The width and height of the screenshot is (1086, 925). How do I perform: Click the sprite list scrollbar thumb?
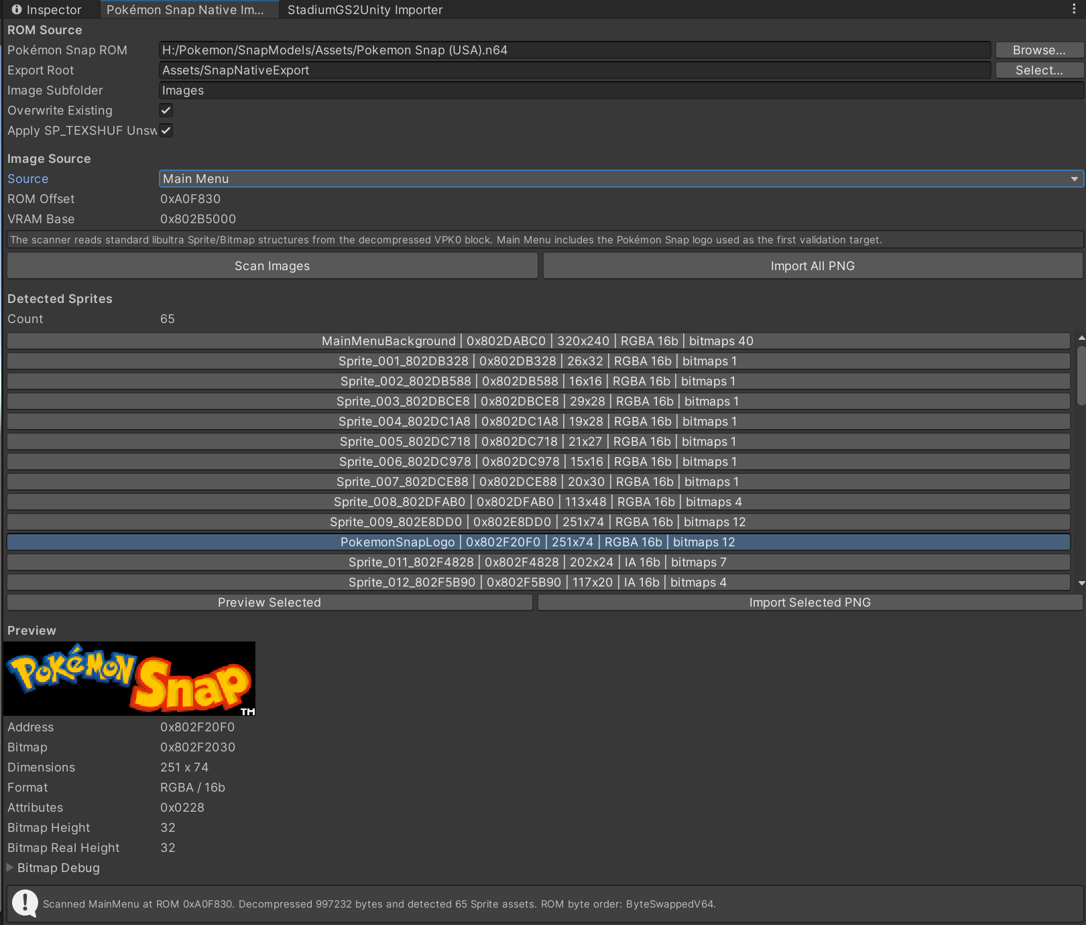(x=1081, y=375)
